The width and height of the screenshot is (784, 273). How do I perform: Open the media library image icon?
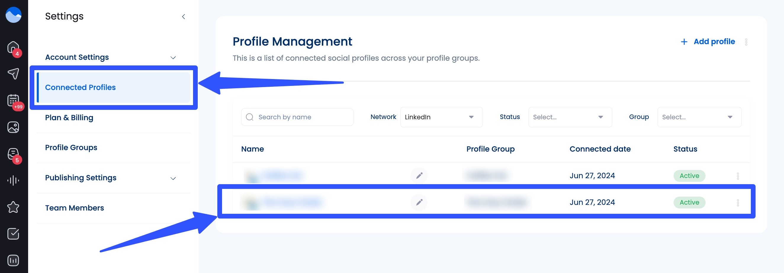[13, 127]
